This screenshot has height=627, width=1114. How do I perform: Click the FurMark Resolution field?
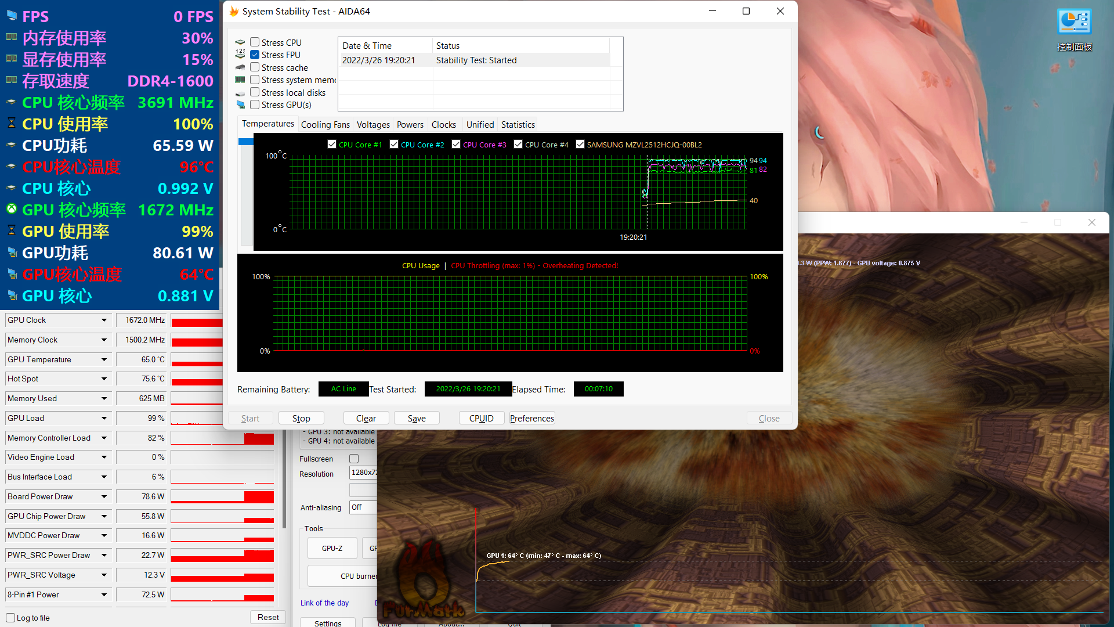[x=363, y=473]
